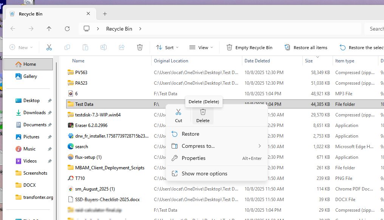Image resolution: width=384 pixels, height=220 pixels.
Task: Click Cut scissors icon in context menu
Action: pyautogui.click(x=178, y=115)
